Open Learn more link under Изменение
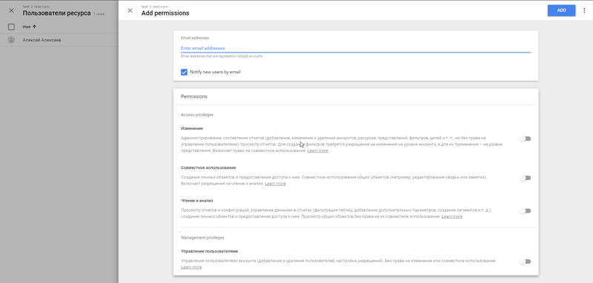Screen dimensions: 593x283 pos(318,150)
